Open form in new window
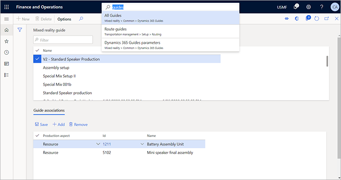Viewport: 341px width, 180px height. (326, 18)
